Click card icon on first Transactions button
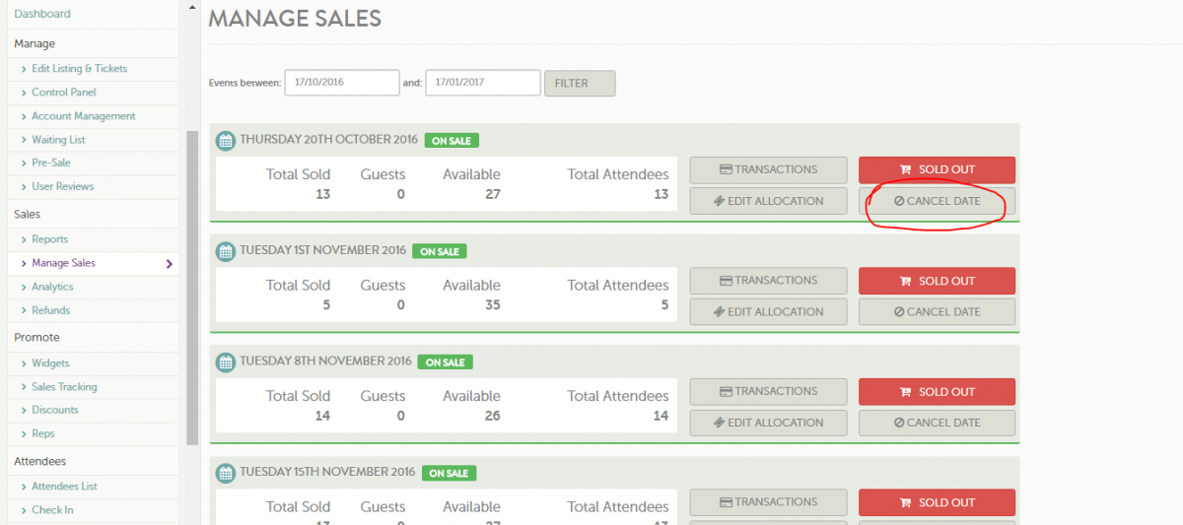Image resolution: width=1183 pixels, height=525 pixels. pyautogui.click(x=726, y=169)
